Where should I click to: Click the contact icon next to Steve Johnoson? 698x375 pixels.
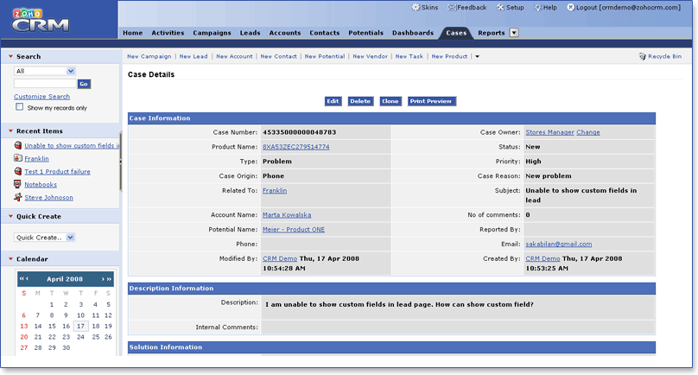[18, 197]
